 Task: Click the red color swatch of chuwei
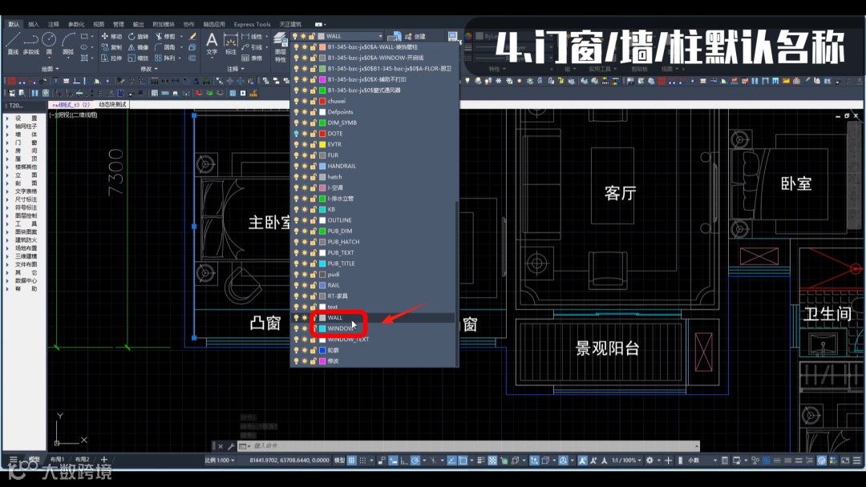coord(322,101)
